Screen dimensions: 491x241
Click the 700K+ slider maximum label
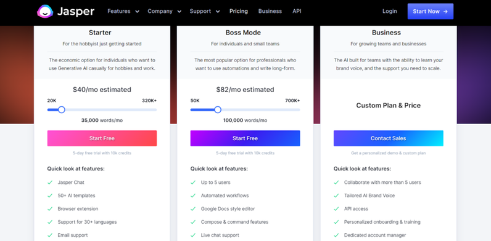292,101
